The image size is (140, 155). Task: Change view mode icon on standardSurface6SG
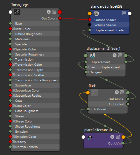pyautogui.click(x=124, y=13)
